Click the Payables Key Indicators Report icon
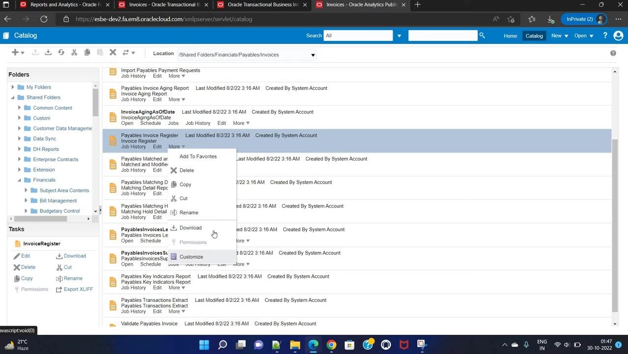Image resolution: width=628 pixels, height=354 pixels. (x=113, y=282)
